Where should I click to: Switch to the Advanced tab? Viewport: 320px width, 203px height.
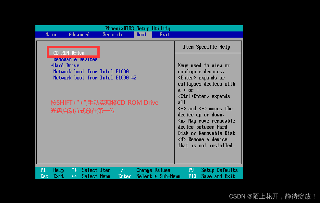point(79,35)
